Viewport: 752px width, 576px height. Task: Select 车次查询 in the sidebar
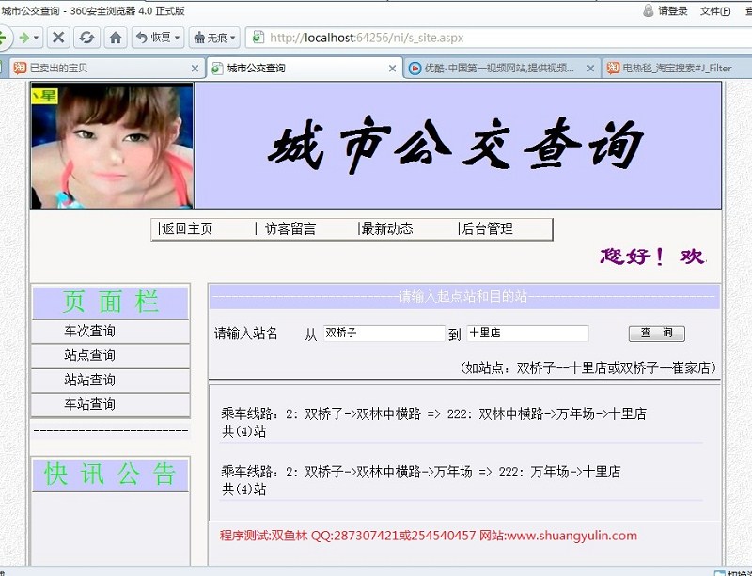point(89,331)
